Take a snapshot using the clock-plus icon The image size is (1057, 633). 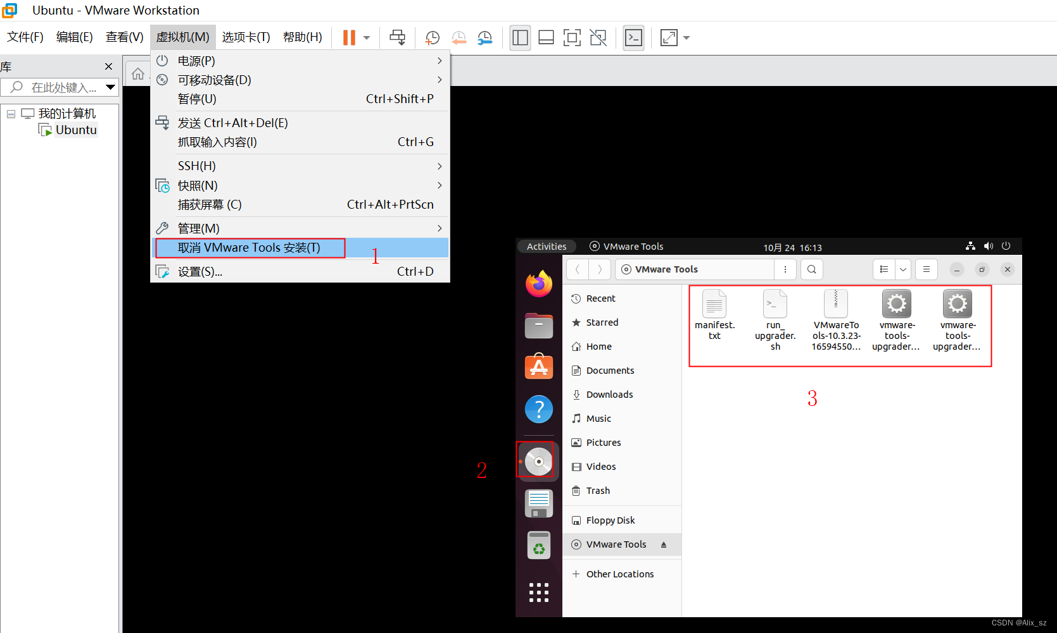click(432, 38)
